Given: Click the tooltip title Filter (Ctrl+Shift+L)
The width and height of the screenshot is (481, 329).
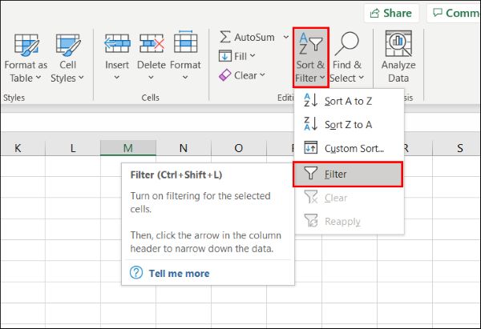Looking at the screenshot, I should (x=176, y=175).
